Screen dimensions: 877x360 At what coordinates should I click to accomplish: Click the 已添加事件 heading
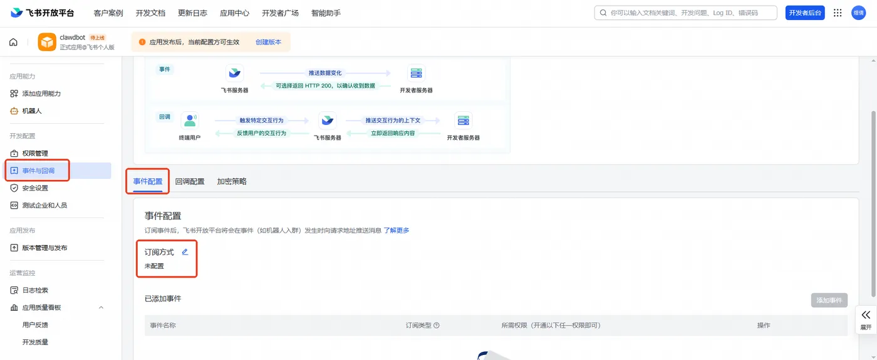(163, 299)
